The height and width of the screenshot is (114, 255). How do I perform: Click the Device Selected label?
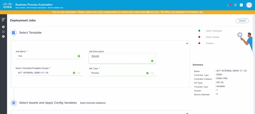tap(202, 94)
